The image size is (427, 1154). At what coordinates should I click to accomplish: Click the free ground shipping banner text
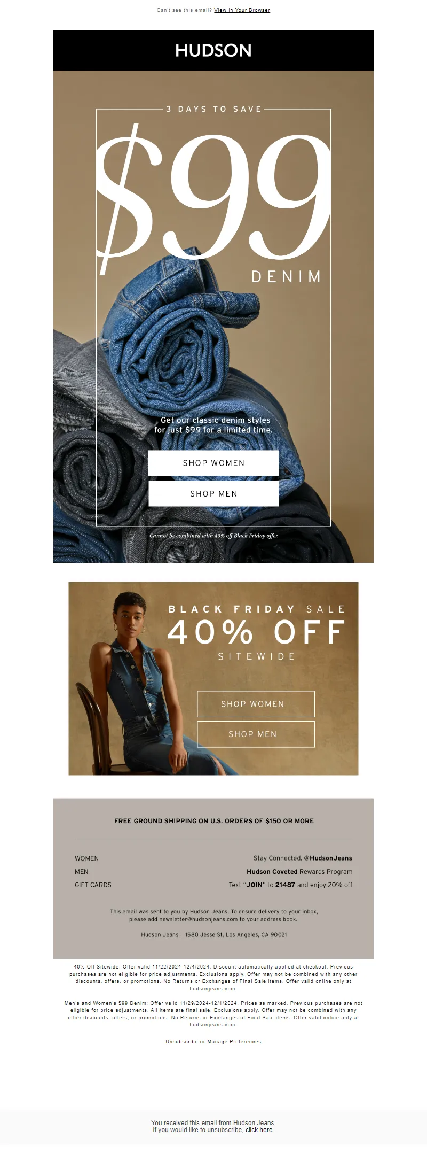(213, 821)
